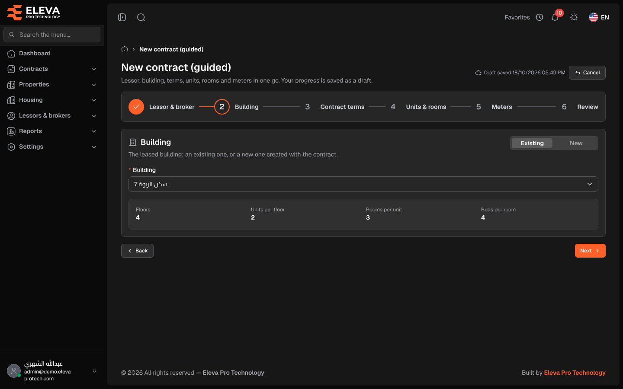Expand the Properties menu chevron
The image size is (623, 389).
point(94,85)
